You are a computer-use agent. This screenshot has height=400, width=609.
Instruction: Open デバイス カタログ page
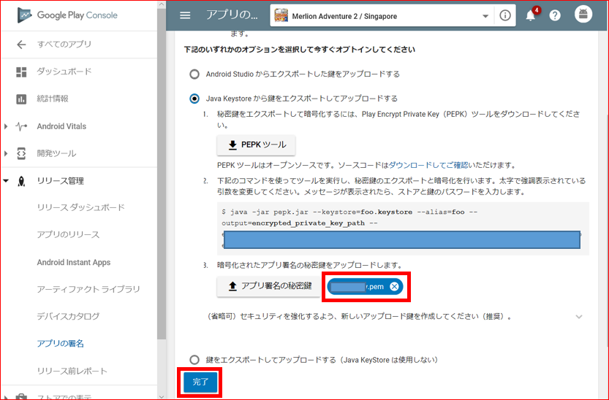tap(69, 316)
